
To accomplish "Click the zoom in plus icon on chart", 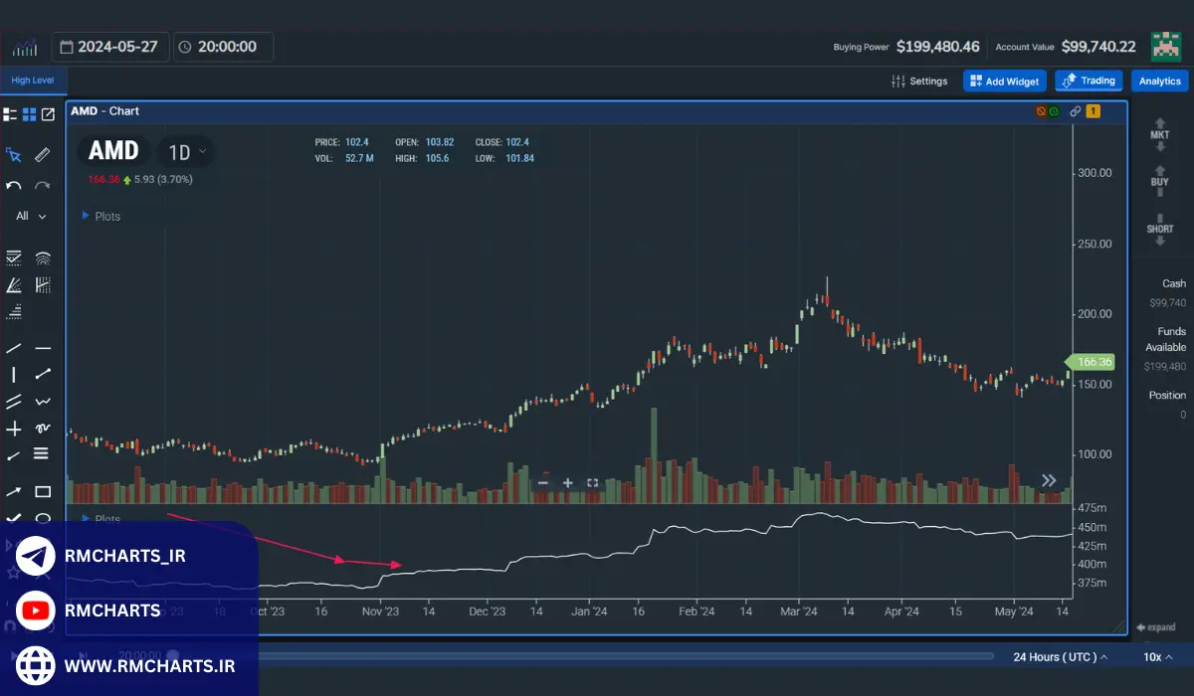I will 567,483.
